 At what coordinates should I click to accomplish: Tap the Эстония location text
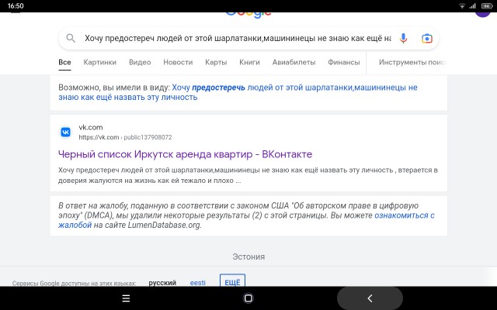coord(248,257)
